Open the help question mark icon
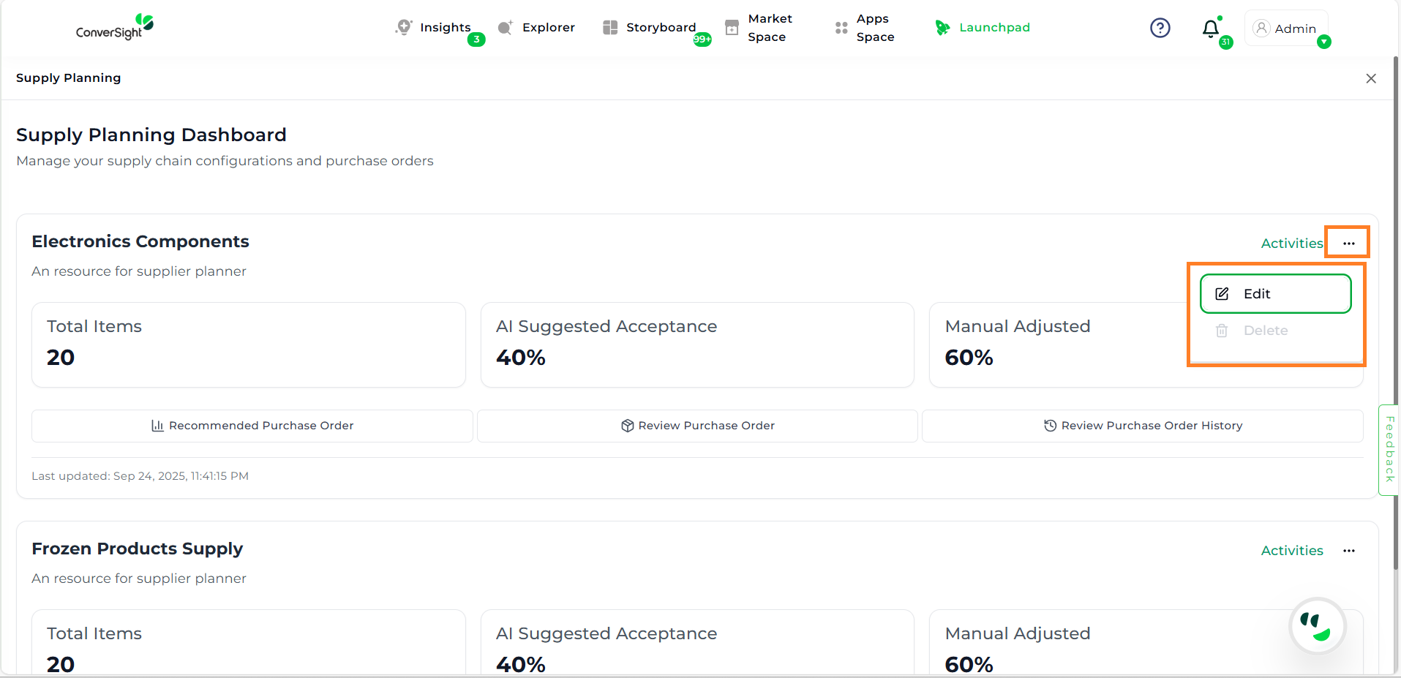This screenshot has height=678, width=1401. (1160, 28)
